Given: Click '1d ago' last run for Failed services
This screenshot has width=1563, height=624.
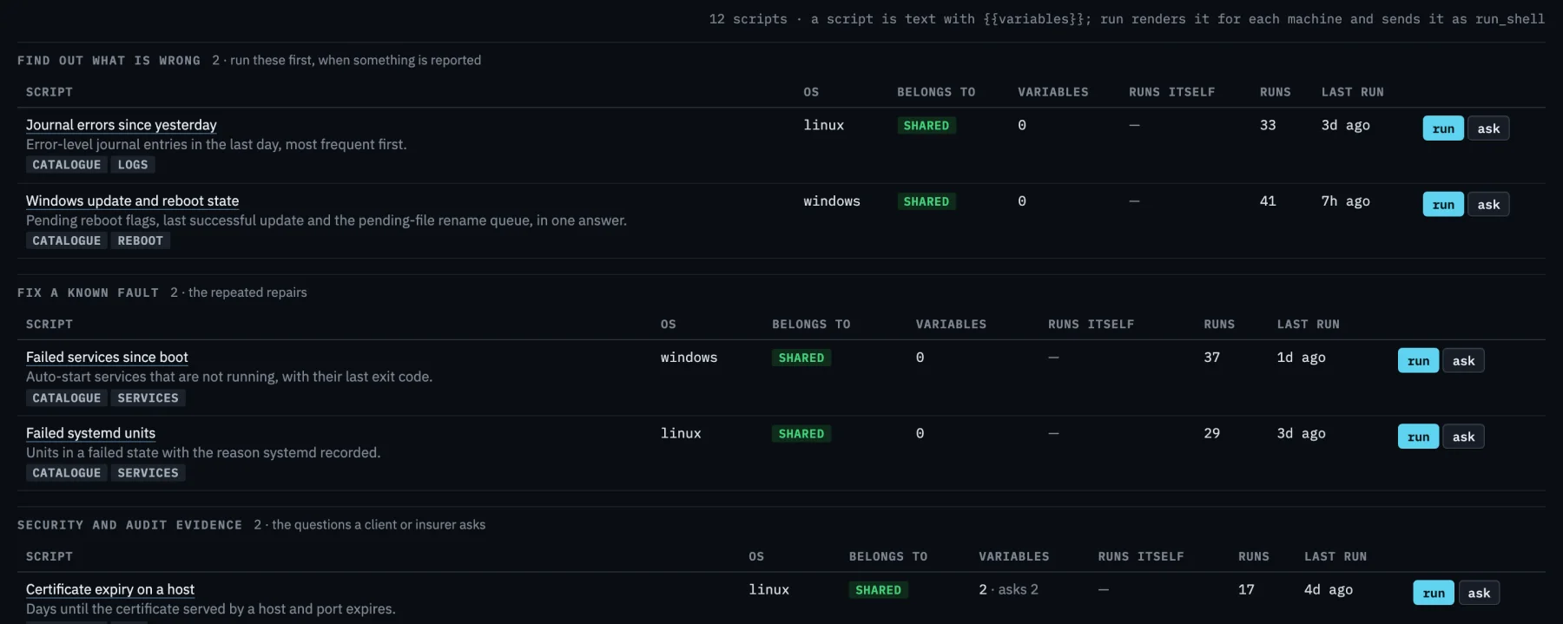Looking at the screenshot, I should pos(1301,357).
